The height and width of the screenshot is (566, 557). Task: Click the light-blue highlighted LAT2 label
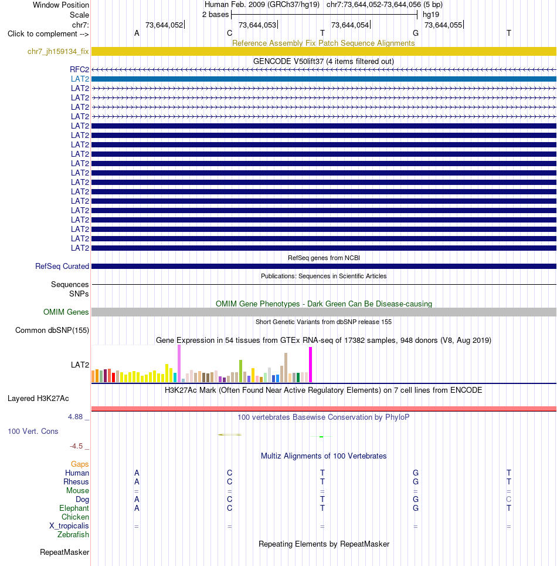pos(80,79)
